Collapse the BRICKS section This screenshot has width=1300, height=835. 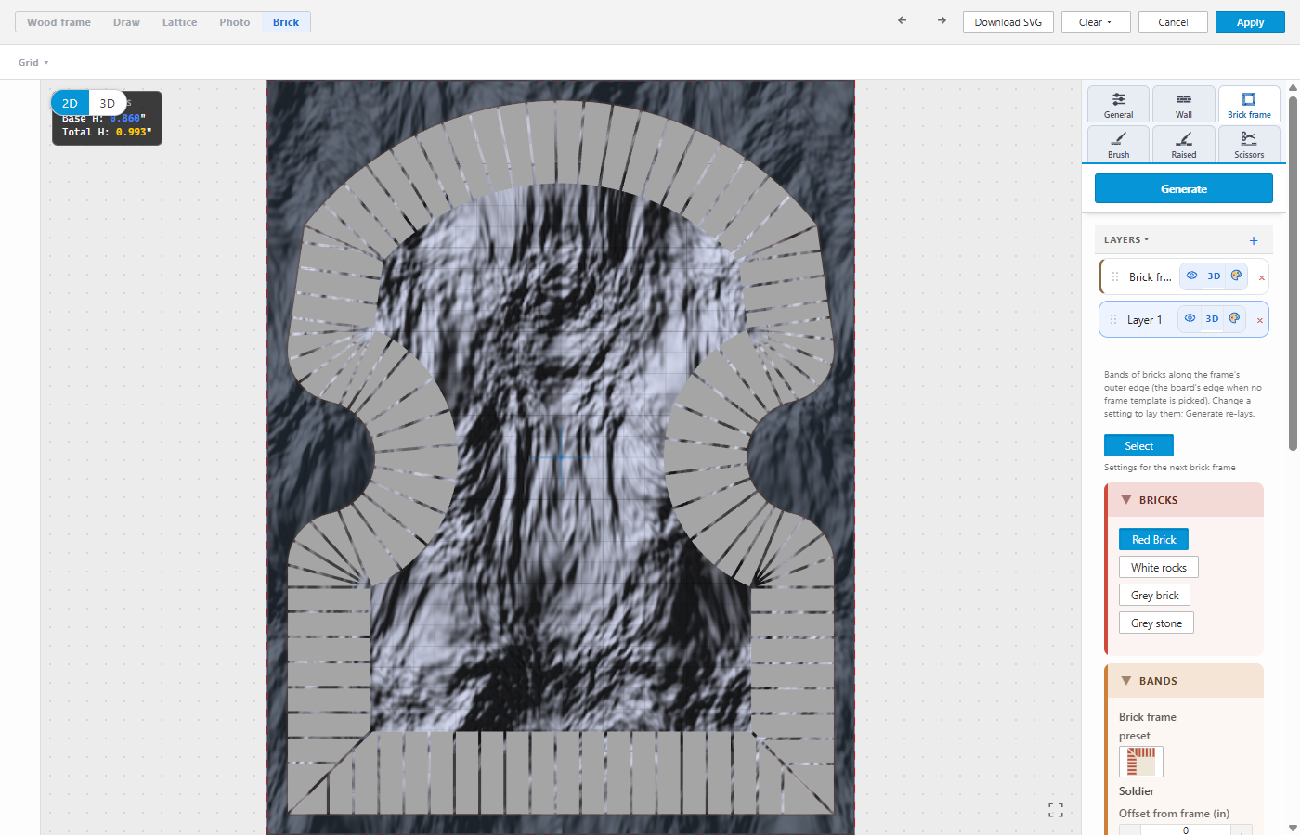coord(1184,500)
